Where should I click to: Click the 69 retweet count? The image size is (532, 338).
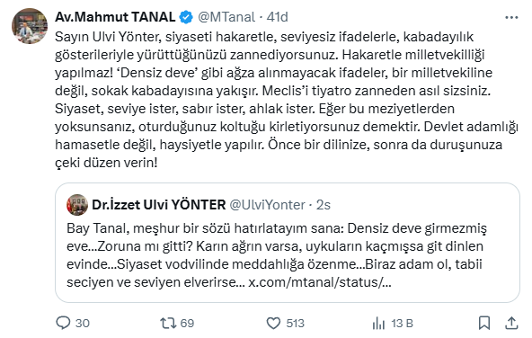point(187,324)
